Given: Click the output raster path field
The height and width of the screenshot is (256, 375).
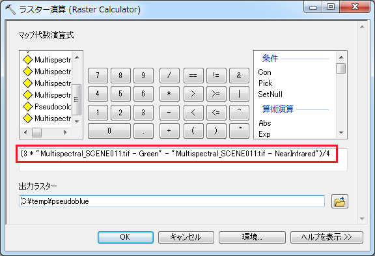Looking at the screenshot, I should click(172, 201).
